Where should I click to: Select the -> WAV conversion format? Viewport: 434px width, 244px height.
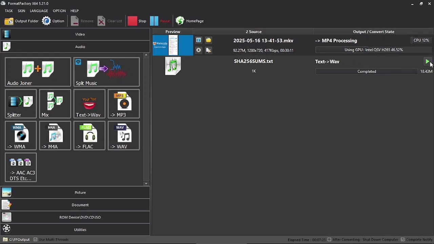click(123, 136)
